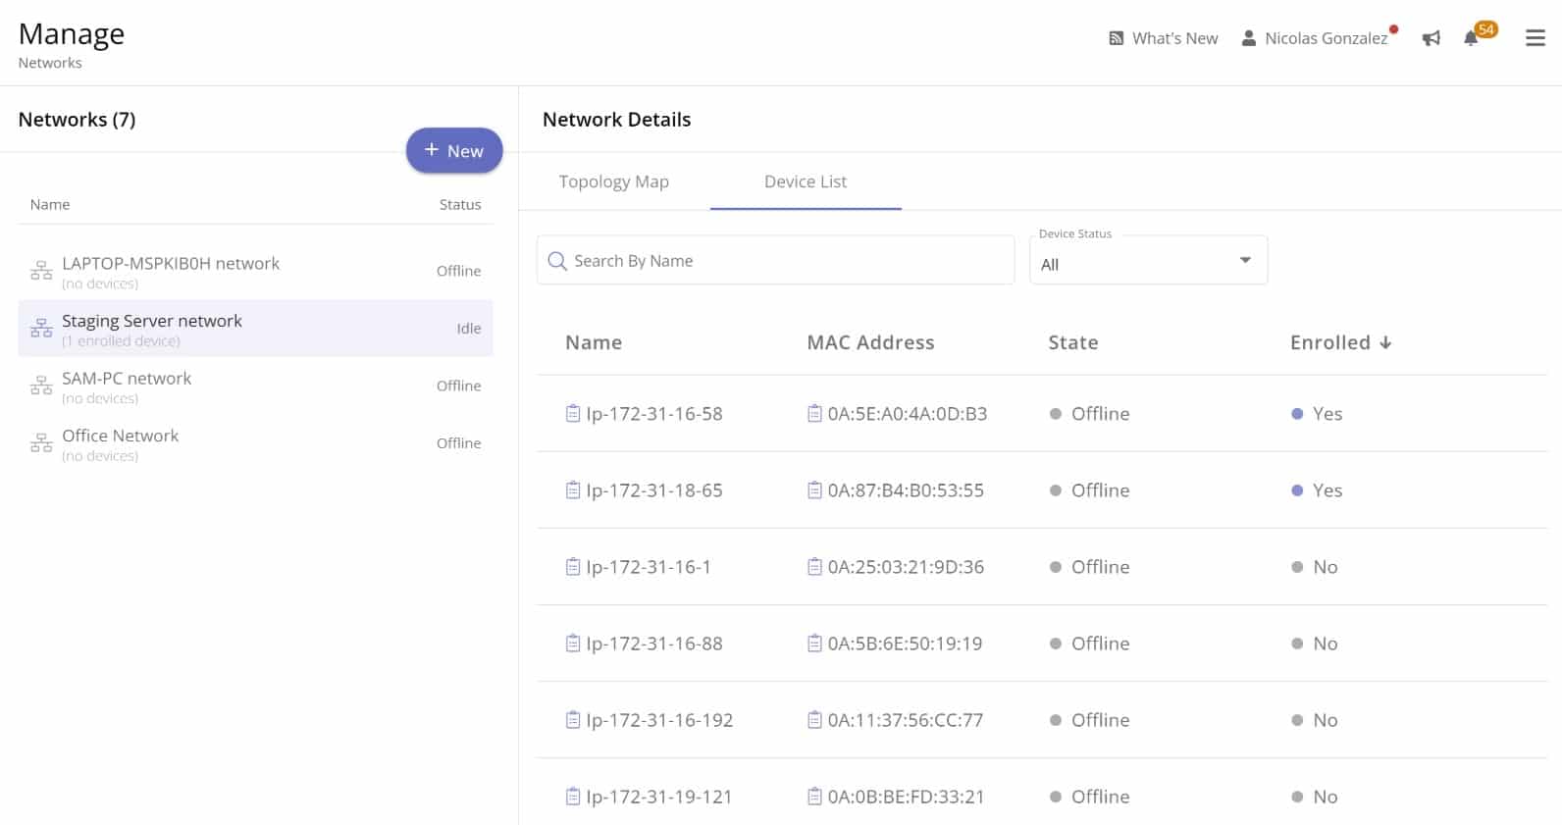This screenshot has width=1562, height=825.
Task: Sort devices by State column header
Action: pos(1073,342)
